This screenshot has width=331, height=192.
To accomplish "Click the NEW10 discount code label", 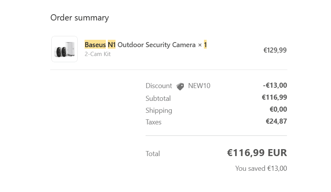I will (199, 86).
